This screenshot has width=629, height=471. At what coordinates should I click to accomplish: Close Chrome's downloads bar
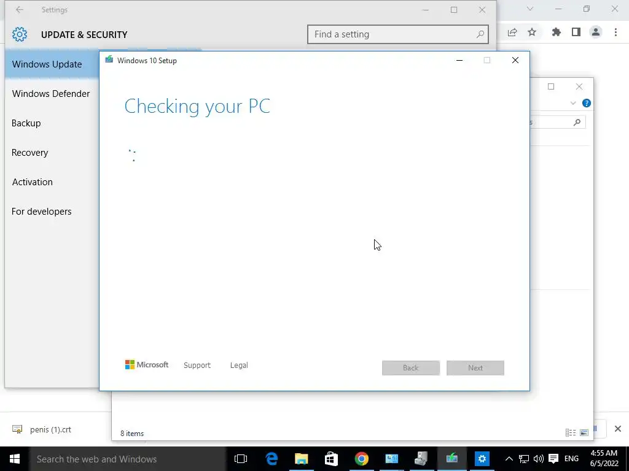(618, 429)
